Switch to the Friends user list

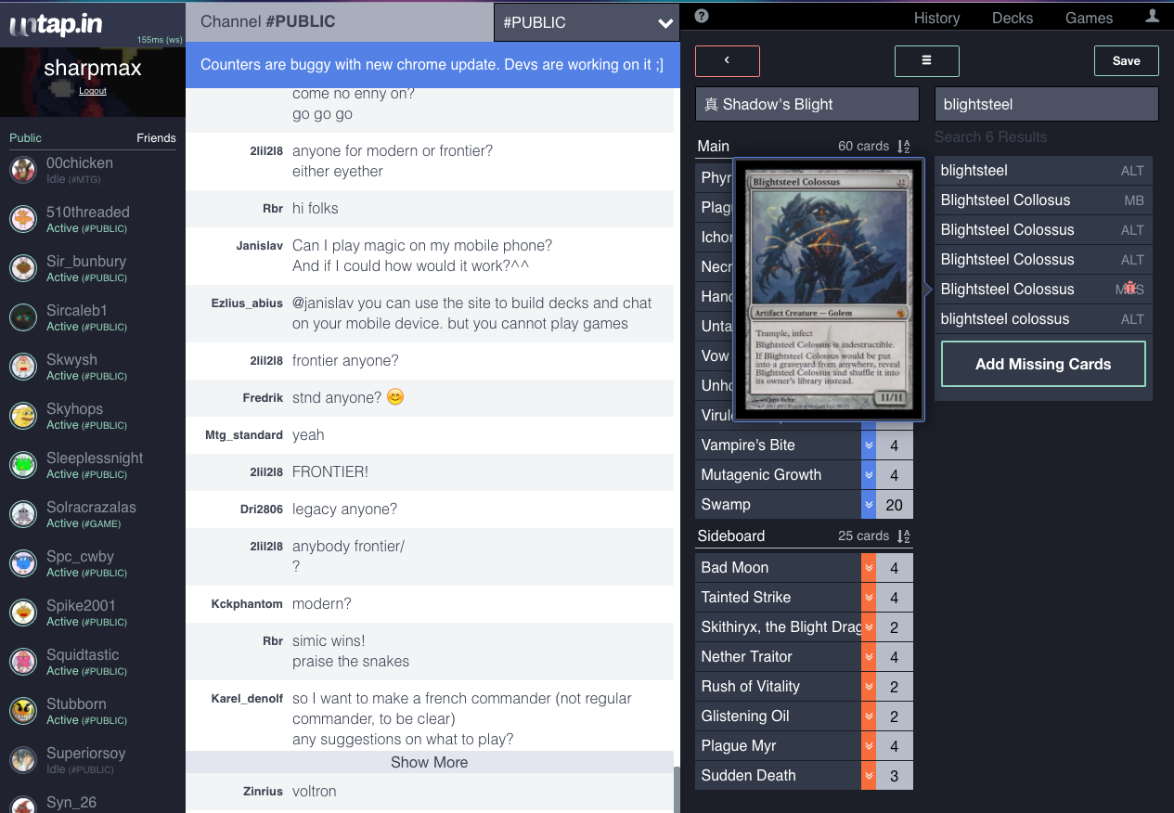pyautogui.click(x=156, y=137)
